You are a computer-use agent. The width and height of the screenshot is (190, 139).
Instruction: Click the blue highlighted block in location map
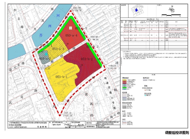(x=137, y=10)
